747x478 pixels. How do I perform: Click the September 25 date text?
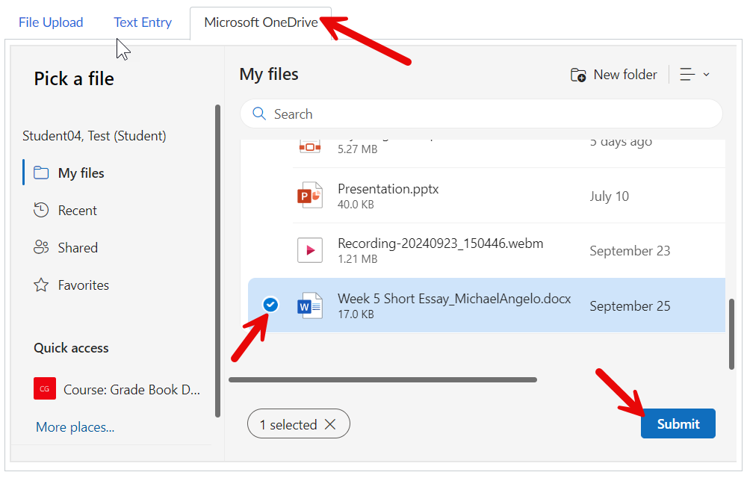[x=630, y=306]
